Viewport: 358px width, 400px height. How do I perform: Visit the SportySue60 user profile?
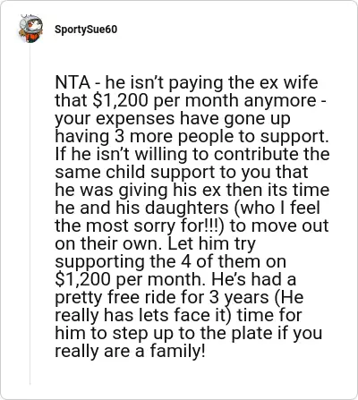tap(86, 30)
